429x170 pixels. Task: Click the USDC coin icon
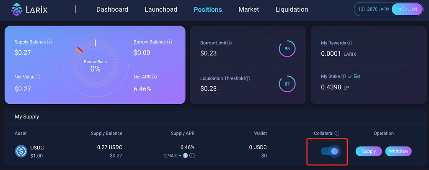[21, 152]
